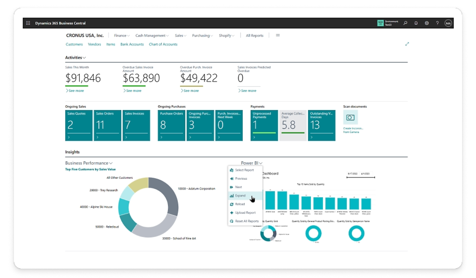Open the notifications bell icon
The image size is (476, 278).
[x=416, y=23]
